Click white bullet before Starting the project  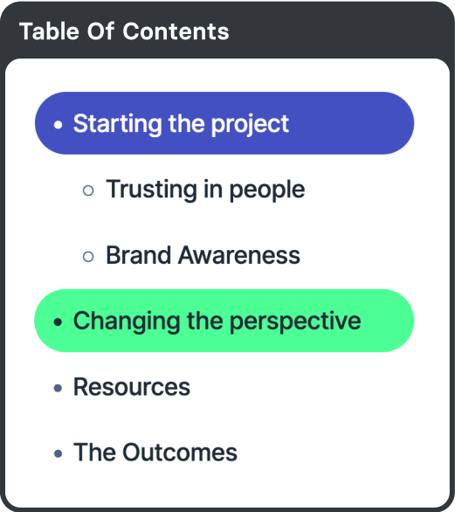59,124
